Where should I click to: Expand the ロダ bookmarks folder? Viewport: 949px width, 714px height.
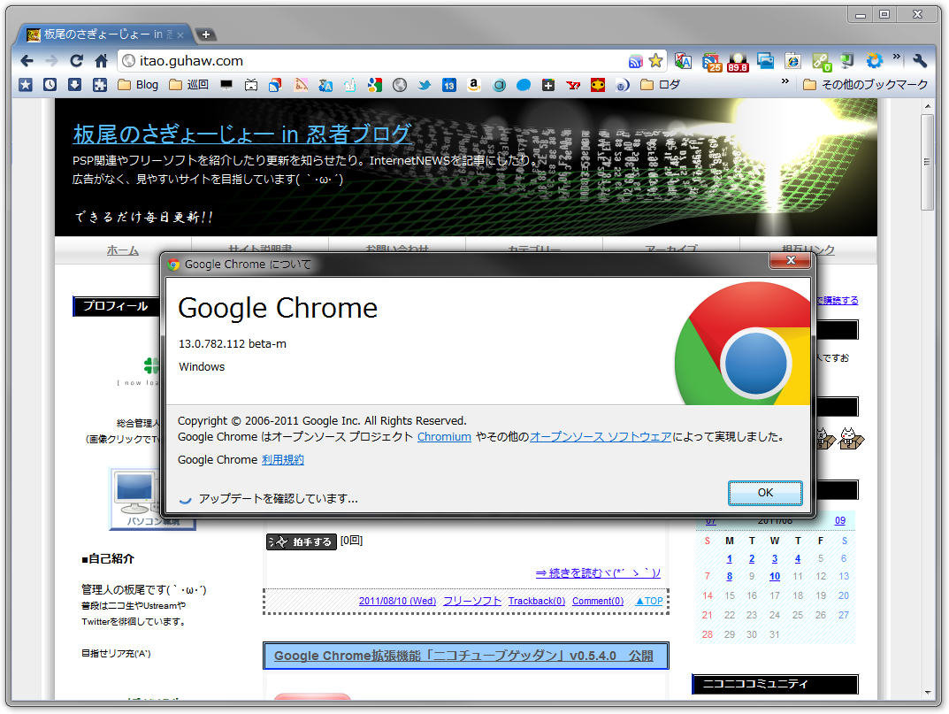661,85
